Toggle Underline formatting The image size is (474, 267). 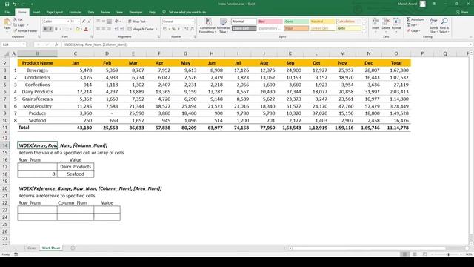tap(56, 29)
